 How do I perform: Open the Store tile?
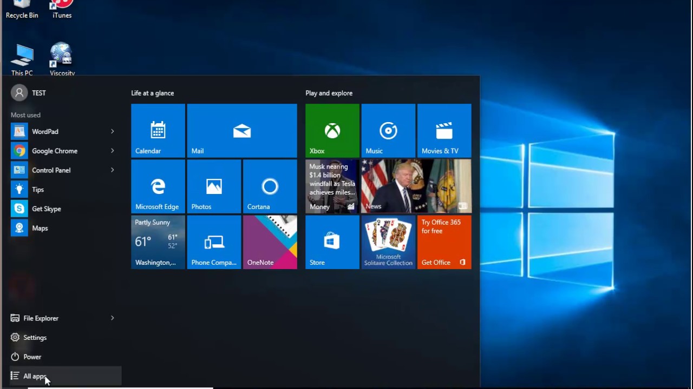[332, 242]
